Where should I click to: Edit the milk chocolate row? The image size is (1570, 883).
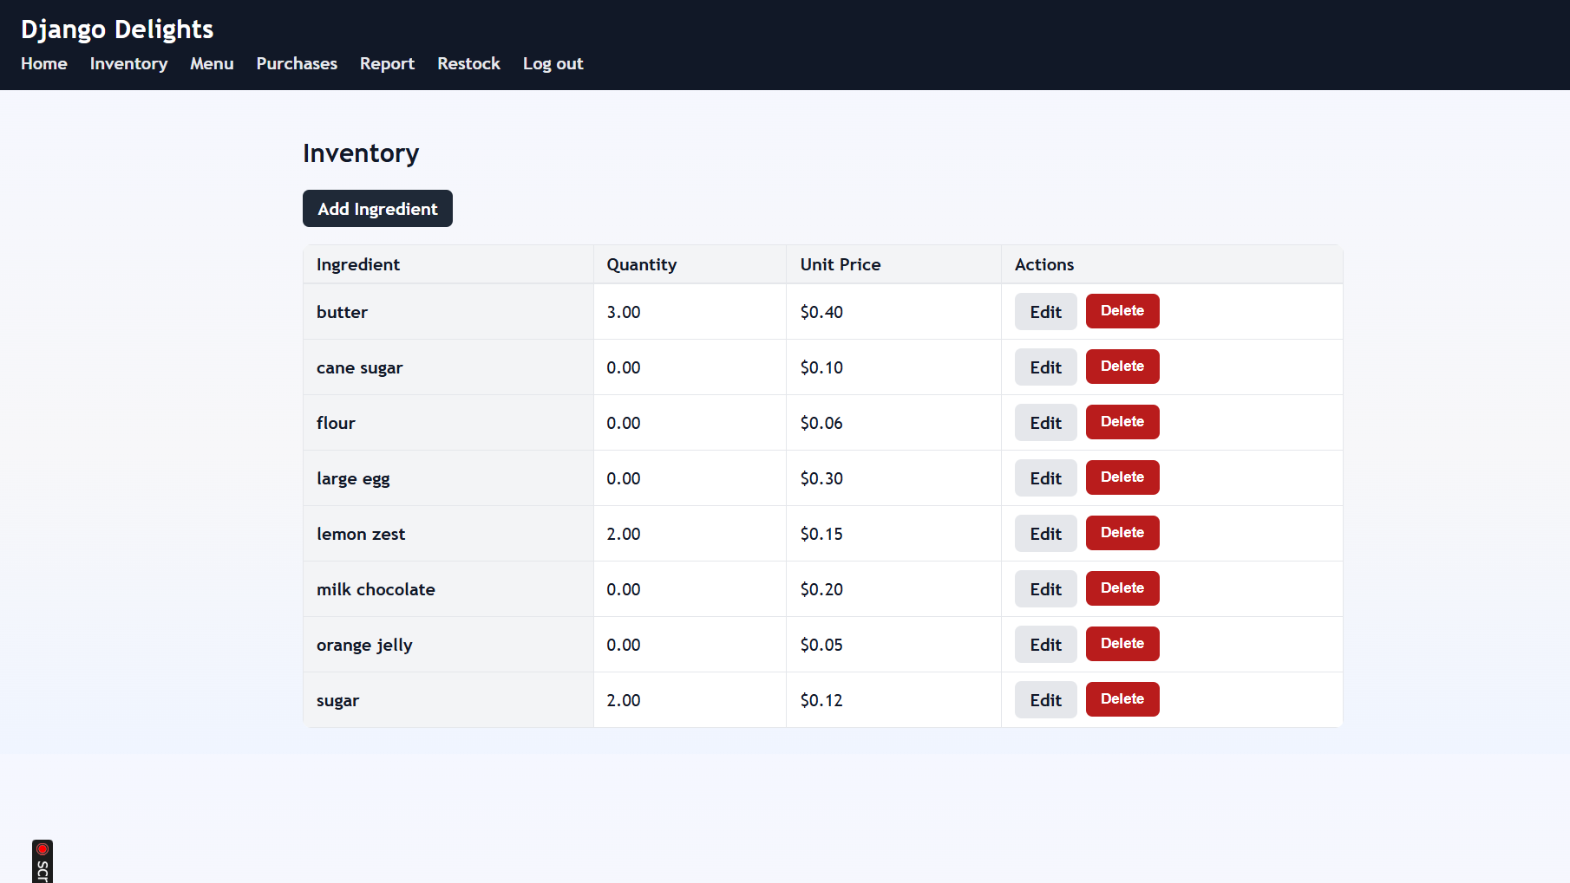pos(1045,589)
